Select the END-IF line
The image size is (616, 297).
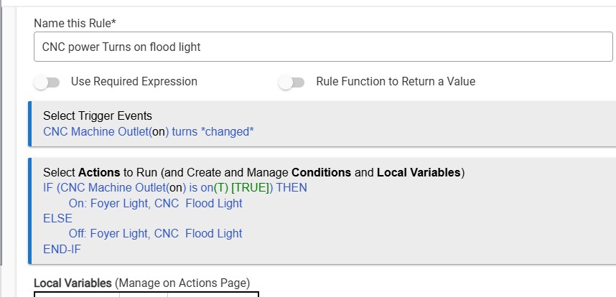coord(63,249)
